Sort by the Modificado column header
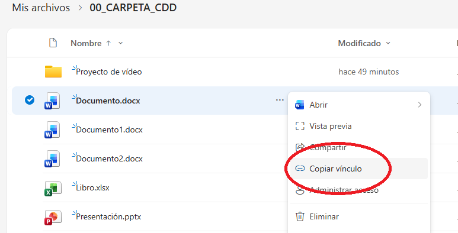The height and width of the screenshot is (233, 458). click(x=359, y=43)
